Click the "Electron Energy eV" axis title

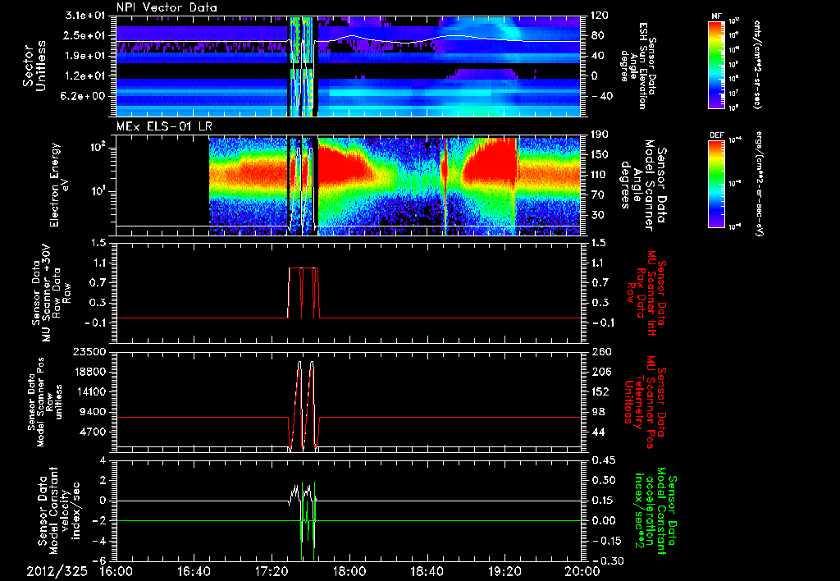[x=61, y=185]
